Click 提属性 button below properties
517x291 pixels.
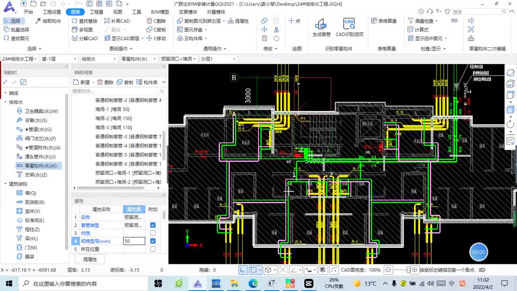click(x=90, y=259)
